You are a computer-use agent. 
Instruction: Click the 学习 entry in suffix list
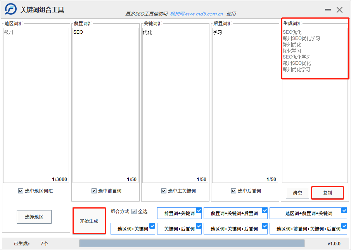click(x=217, y=32)
